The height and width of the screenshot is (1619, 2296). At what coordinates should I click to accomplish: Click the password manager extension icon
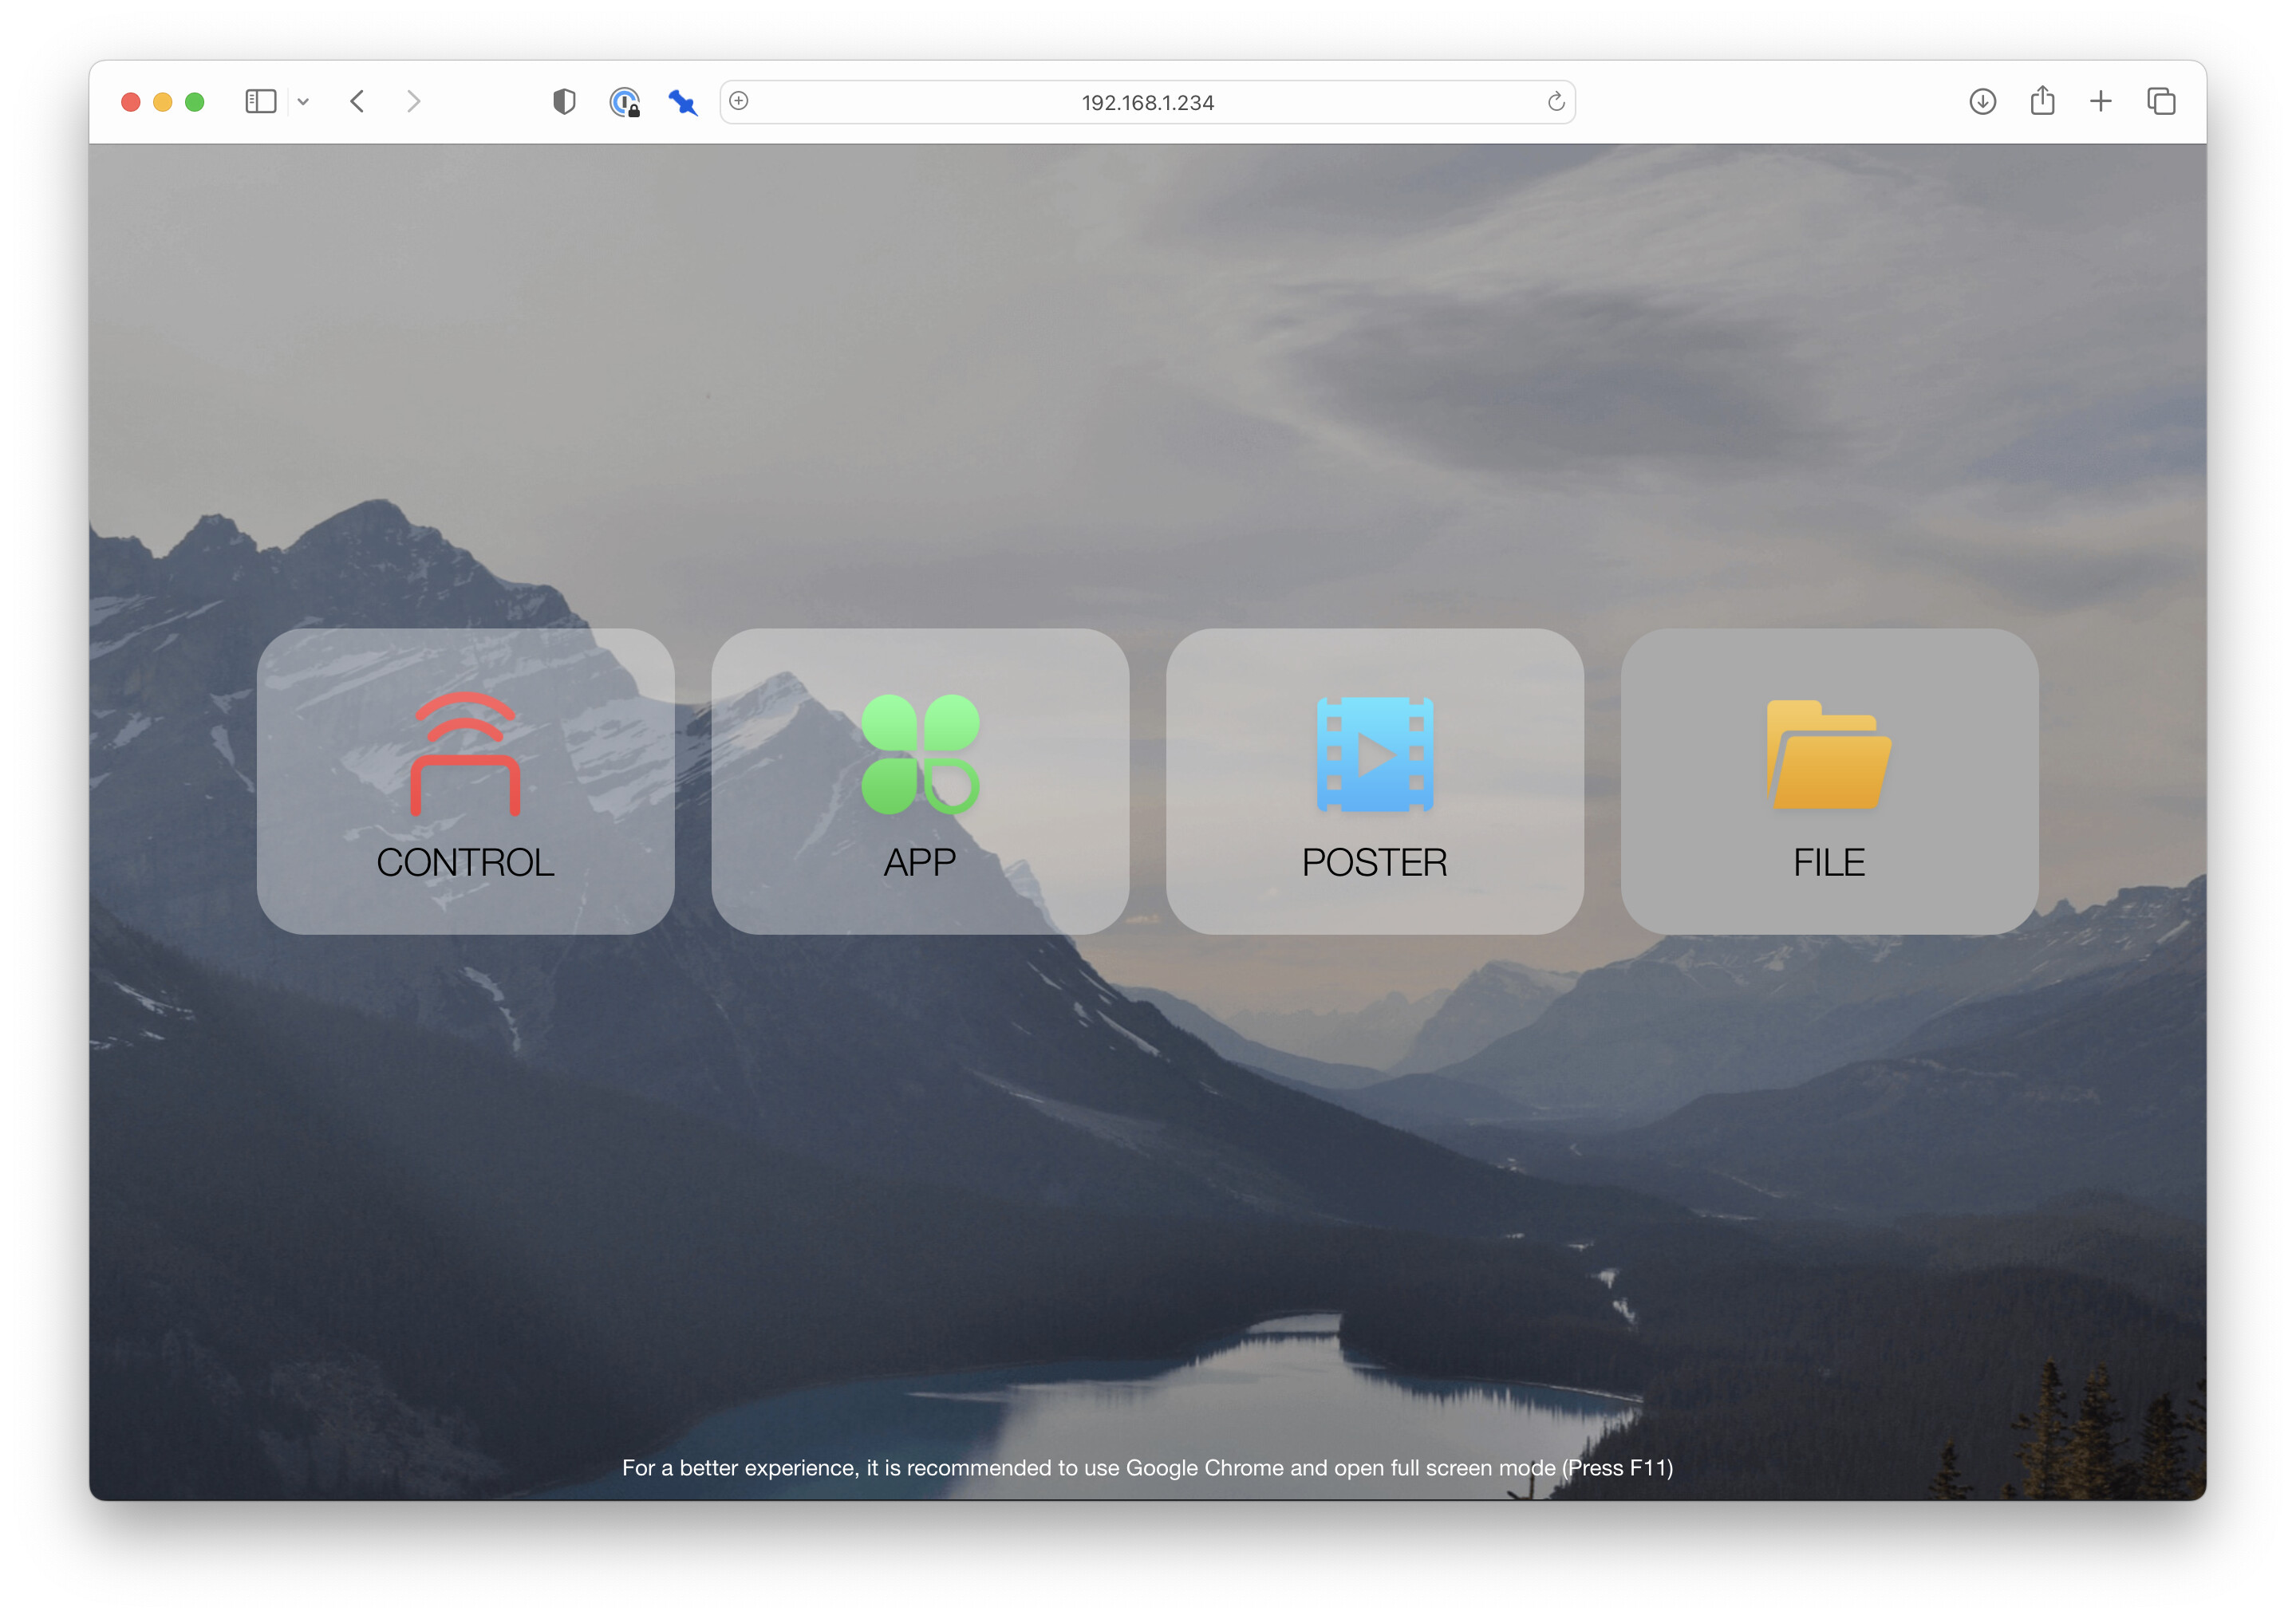tap(625, 102)
